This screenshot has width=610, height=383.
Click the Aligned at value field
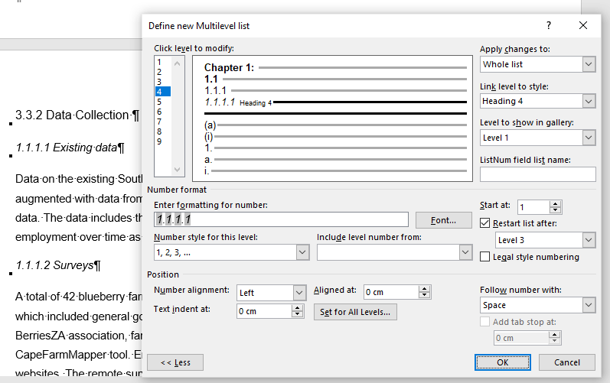(391, 292)
